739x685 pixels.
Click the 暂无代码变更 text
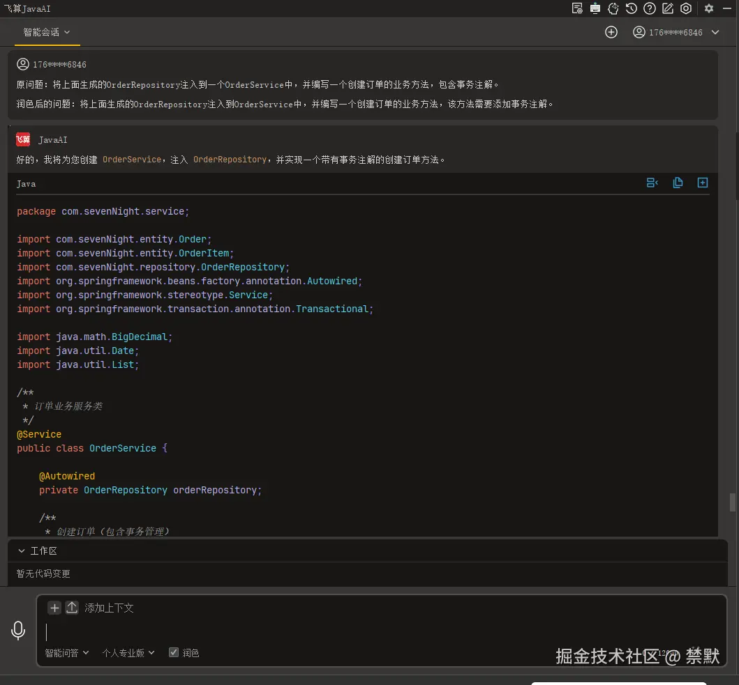coord(43,574)
